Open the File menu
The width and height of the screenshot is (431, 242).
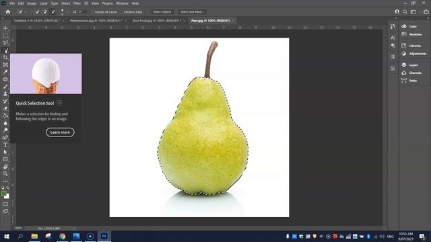tap(12, 3)
